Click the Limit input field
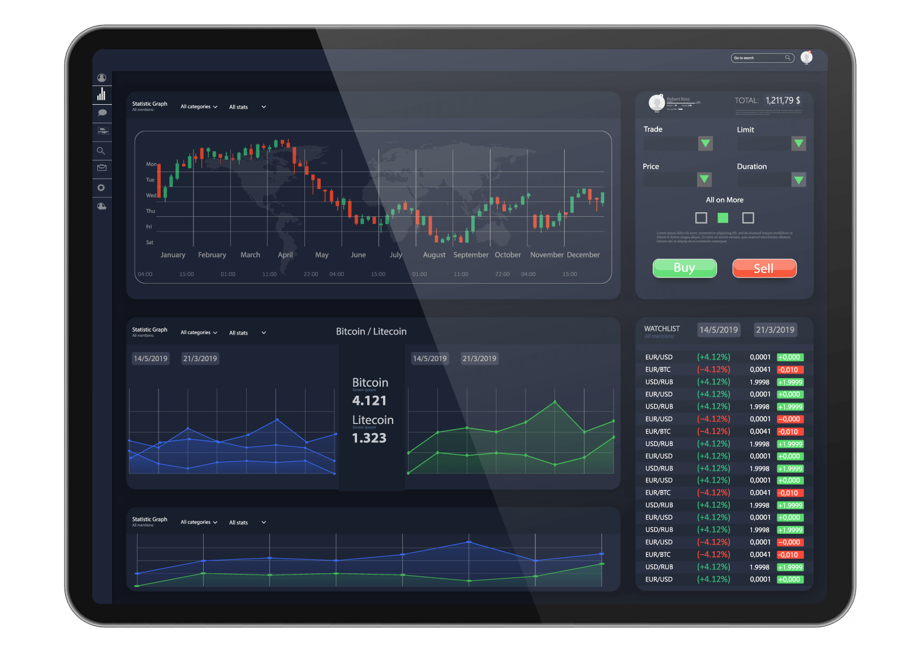The image size is (920, 651). click(x=764, y=143)
